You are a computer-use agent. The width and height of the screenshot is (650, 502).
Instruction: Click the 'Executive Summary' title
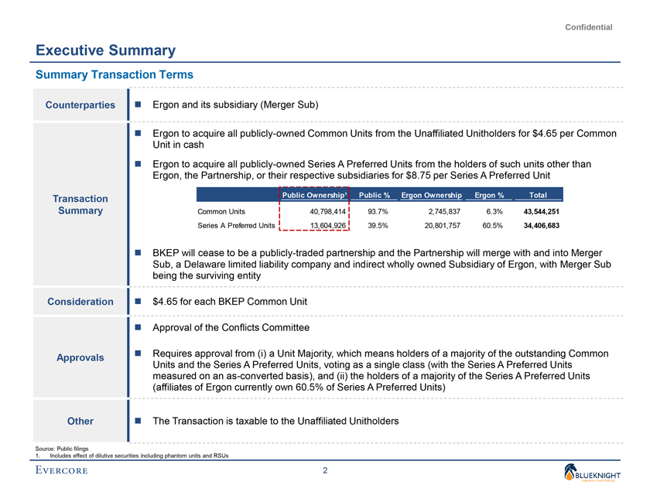click(105, 51)
